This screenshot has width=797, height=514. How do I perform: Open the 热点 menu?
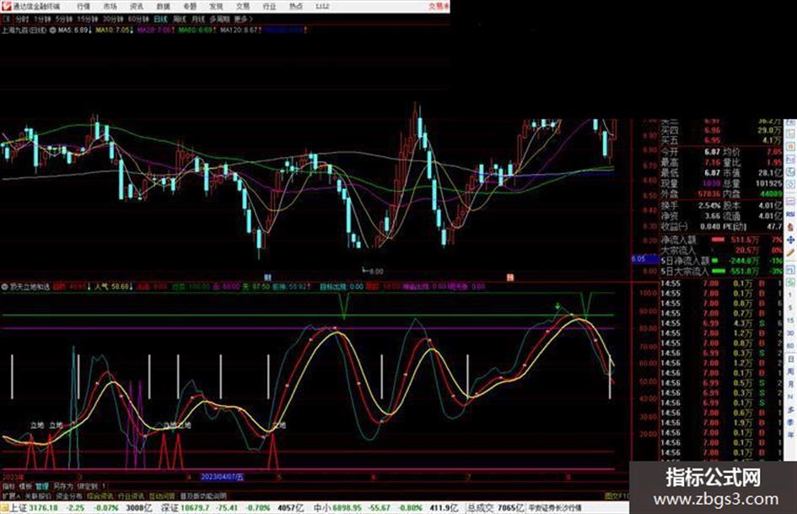(x=295, y=6)
